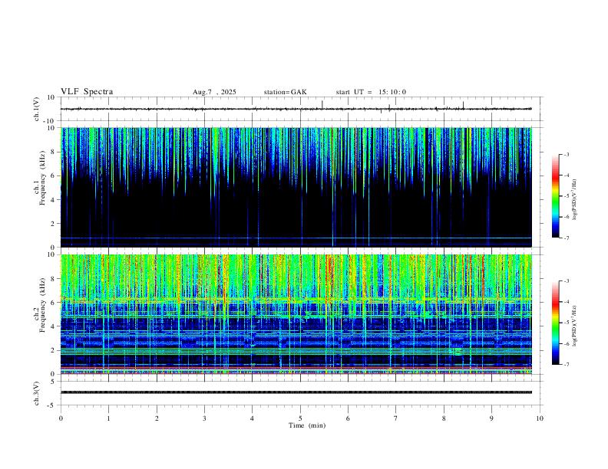The image size is (608, 469).
Task: Click the "7" tick on the time axis
Action: [396, 418]
